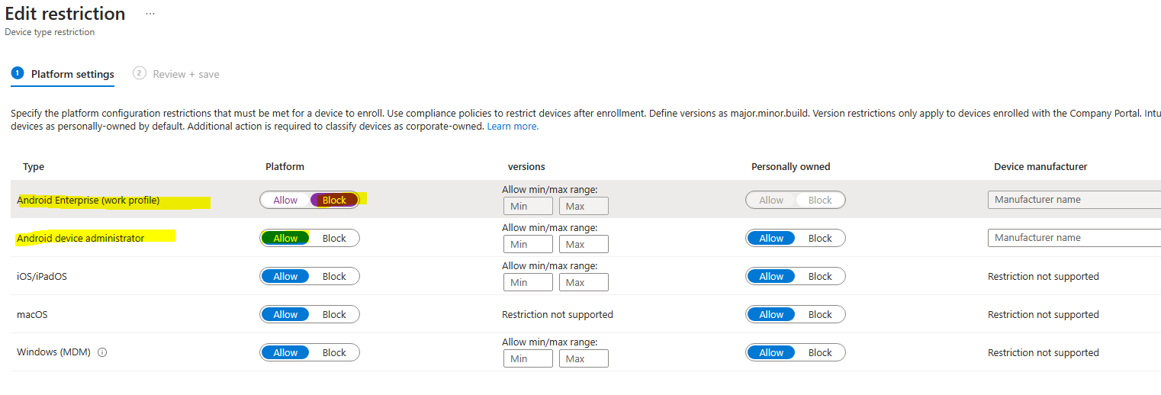Block Android device administrator platform
The width and height of the screenshot is (1161, 395).
334,238
